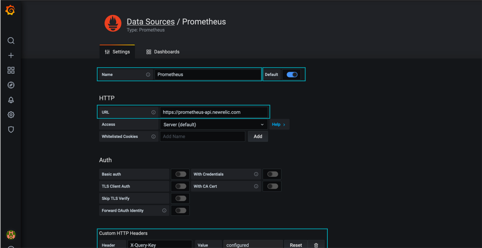Open the Explore compass icon
The image size is (482, 248).
click(x=11, y=85)
